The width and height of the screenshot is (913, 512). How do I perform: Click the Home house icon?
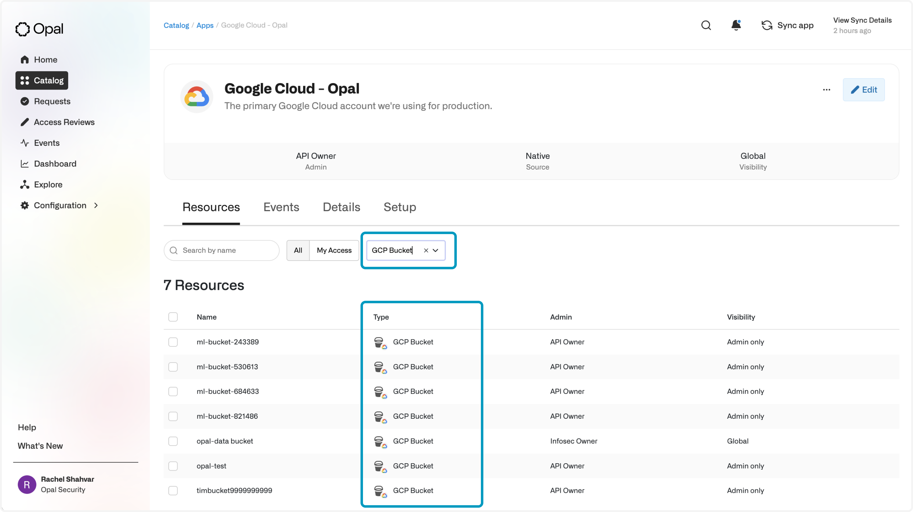coord(24,60)
